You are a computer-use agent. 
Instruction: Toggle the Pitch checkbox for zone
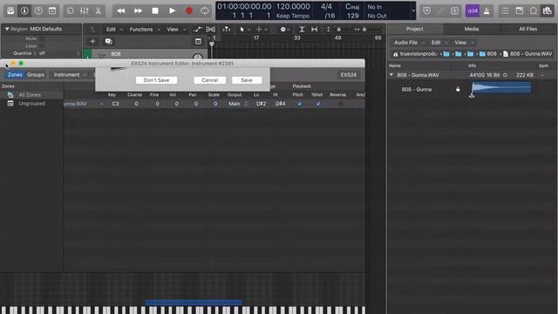[x=299, y=104]
